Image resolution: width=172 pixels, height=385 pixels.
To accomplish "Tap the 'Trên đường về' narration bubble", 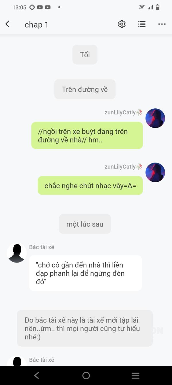I will (x=85, y=89).
